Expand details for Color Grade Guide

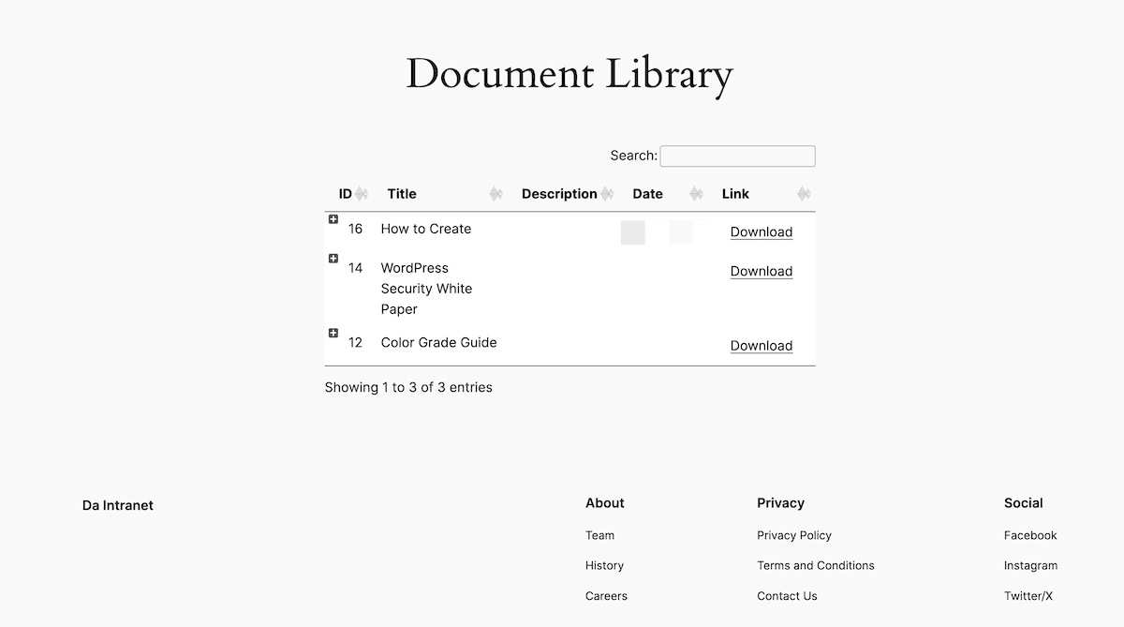[x=333, y=332]
